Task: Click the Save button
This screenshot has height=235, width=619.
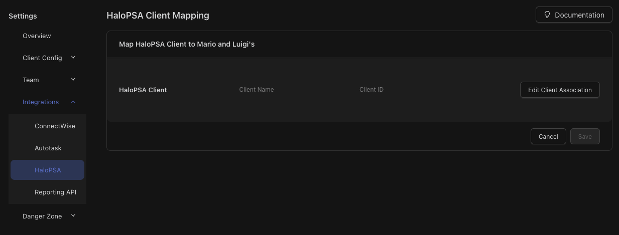Action: (585, 137)
